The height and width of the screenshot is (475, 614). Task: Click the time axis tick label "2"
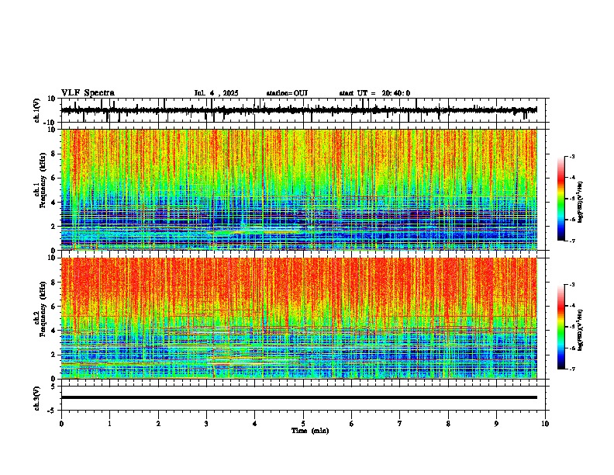(x=158, y=424)
